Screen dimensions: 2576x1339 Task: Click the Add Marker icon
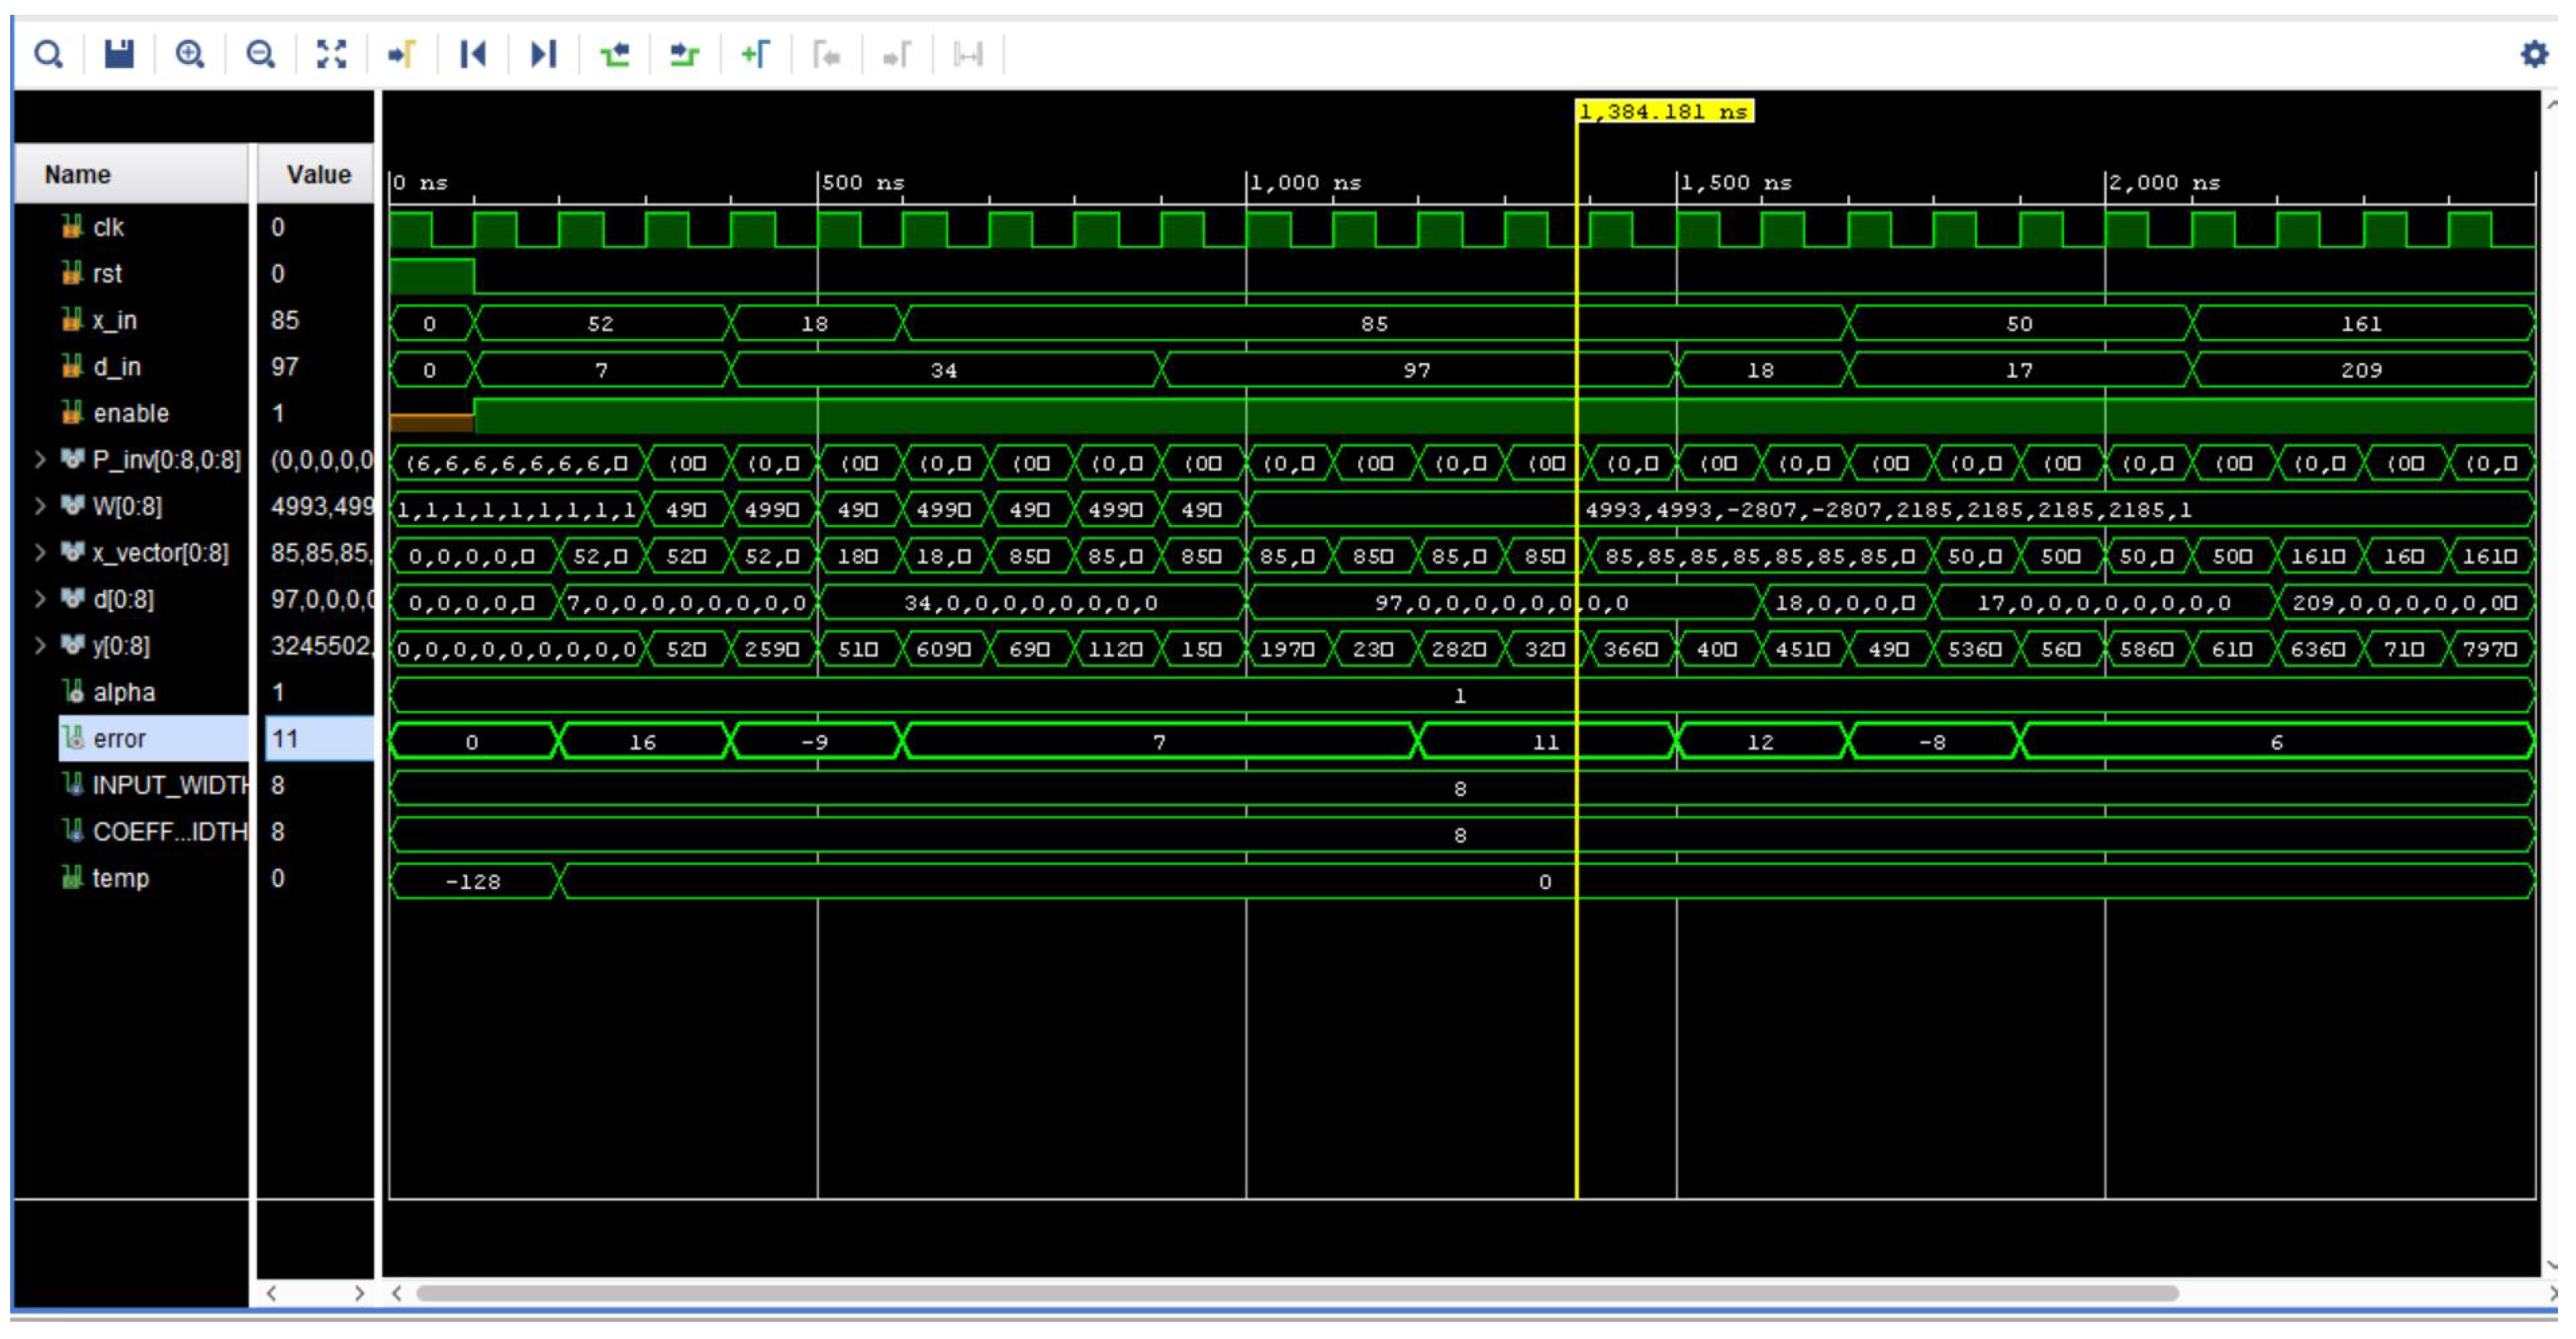tap(755, 54)
